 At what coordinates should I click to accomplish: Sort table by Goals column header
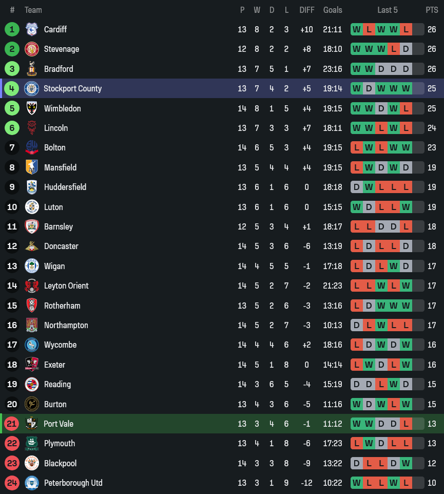333,10
